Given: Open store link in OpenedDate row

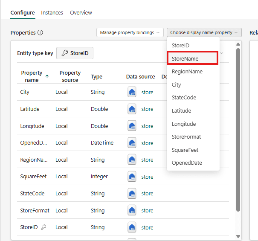Looking at the screenshot, I should [147, 143].
